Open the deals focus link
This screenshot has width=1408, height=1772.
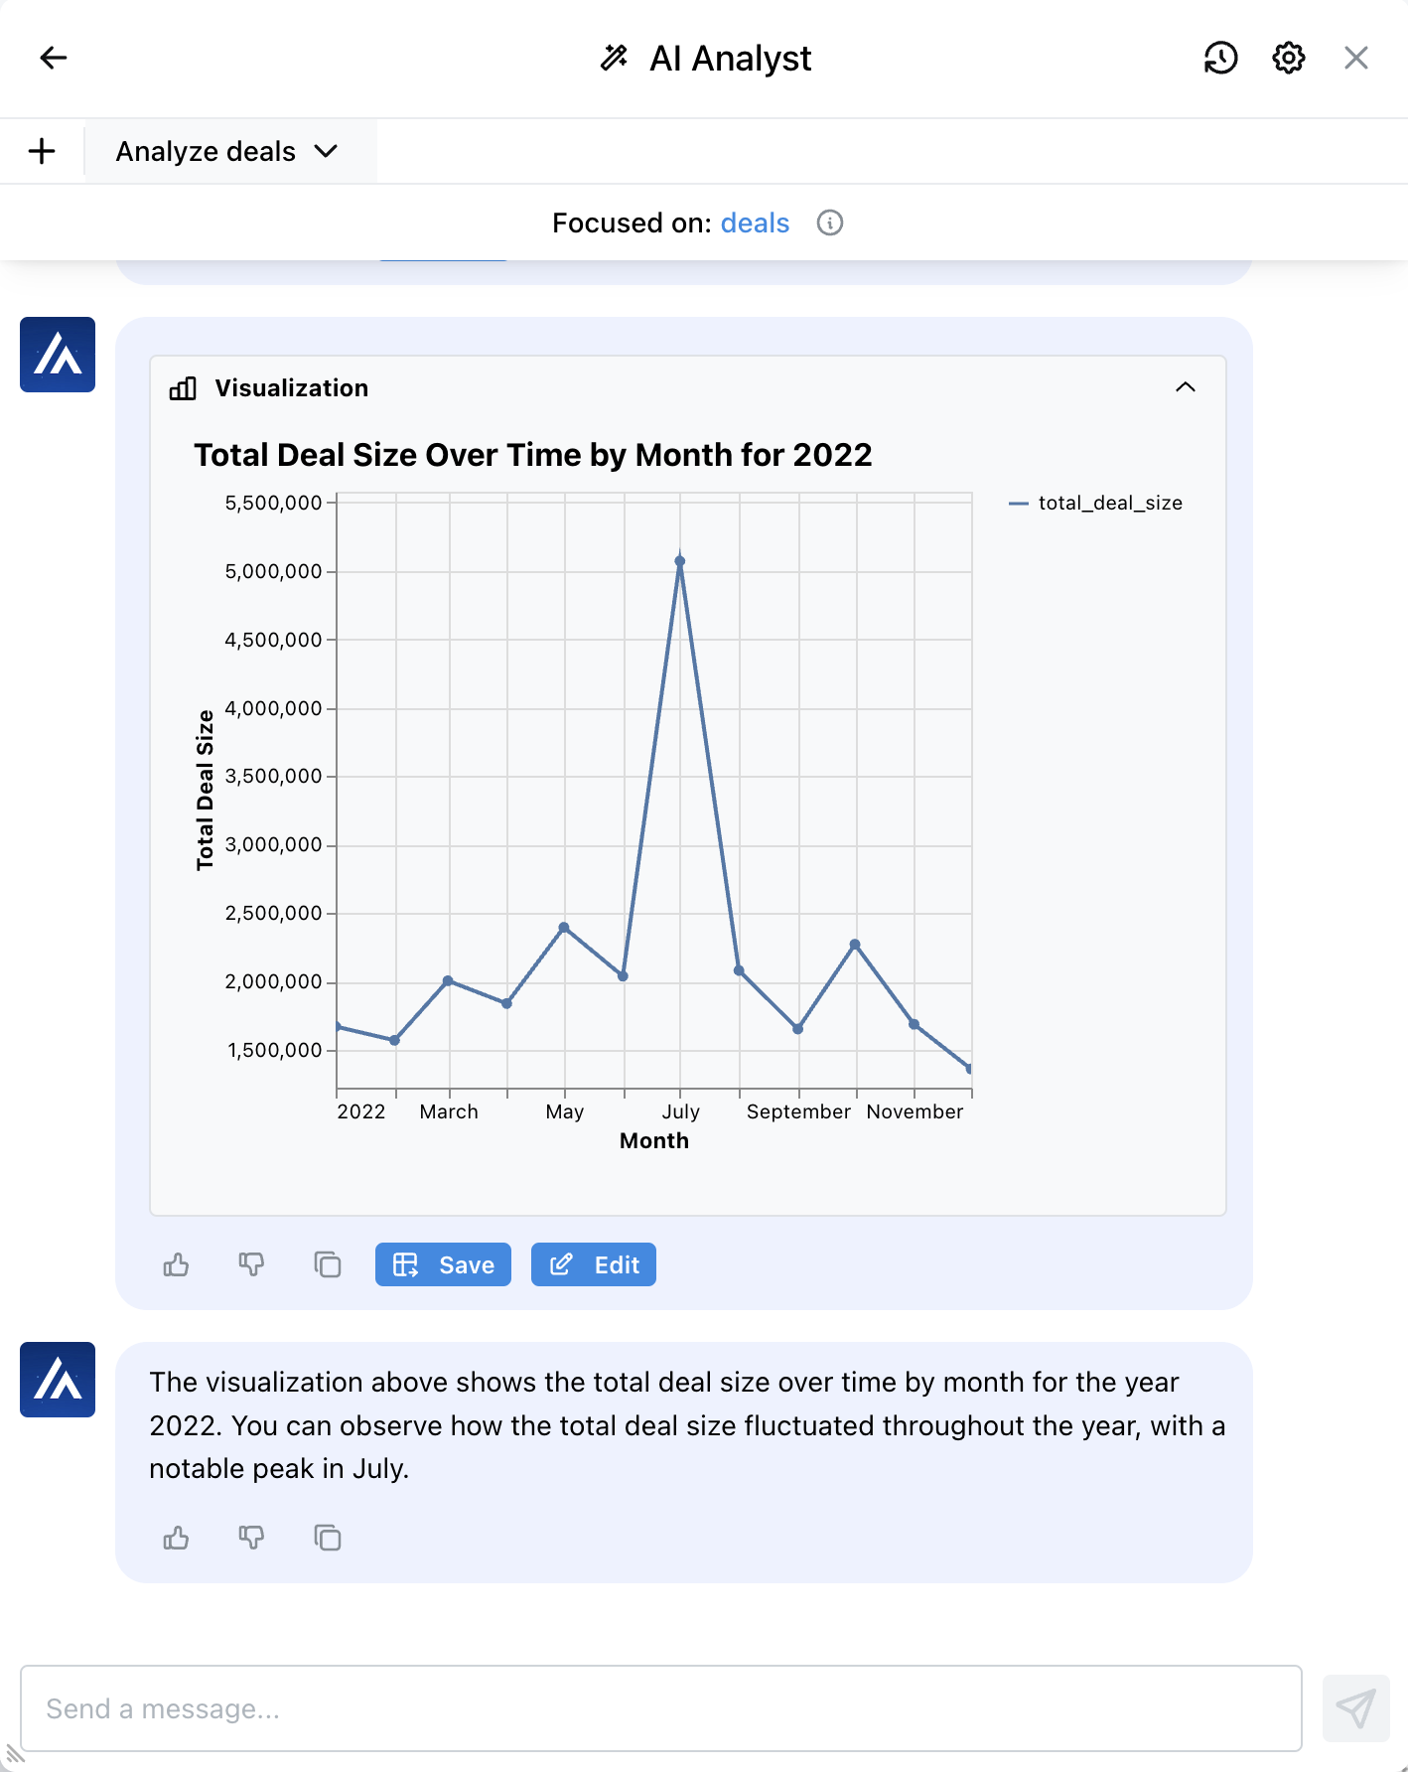pyautogui.click(x=755, y=222)
